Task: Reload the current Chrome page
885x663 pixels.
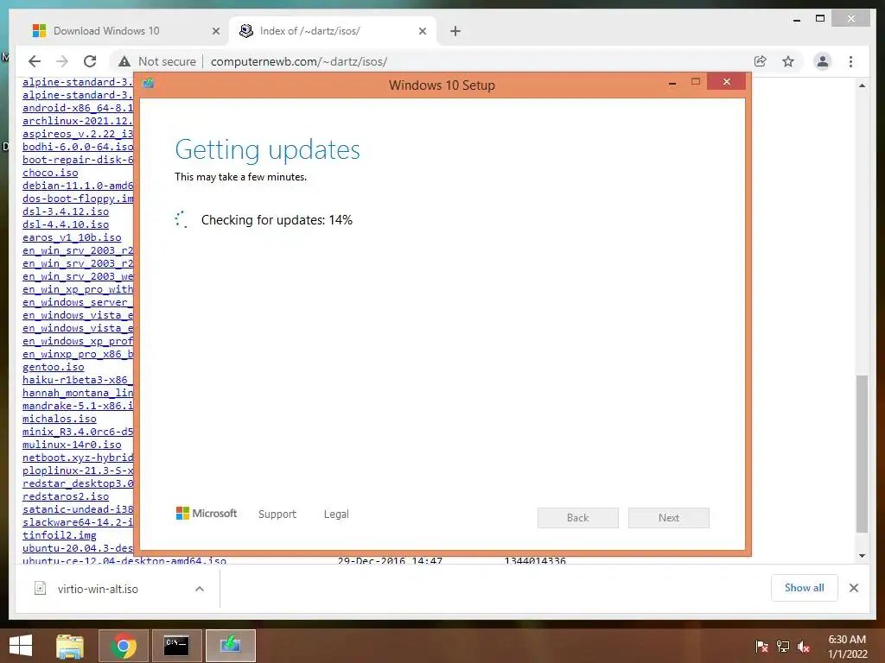Action: tap(90, 61)
